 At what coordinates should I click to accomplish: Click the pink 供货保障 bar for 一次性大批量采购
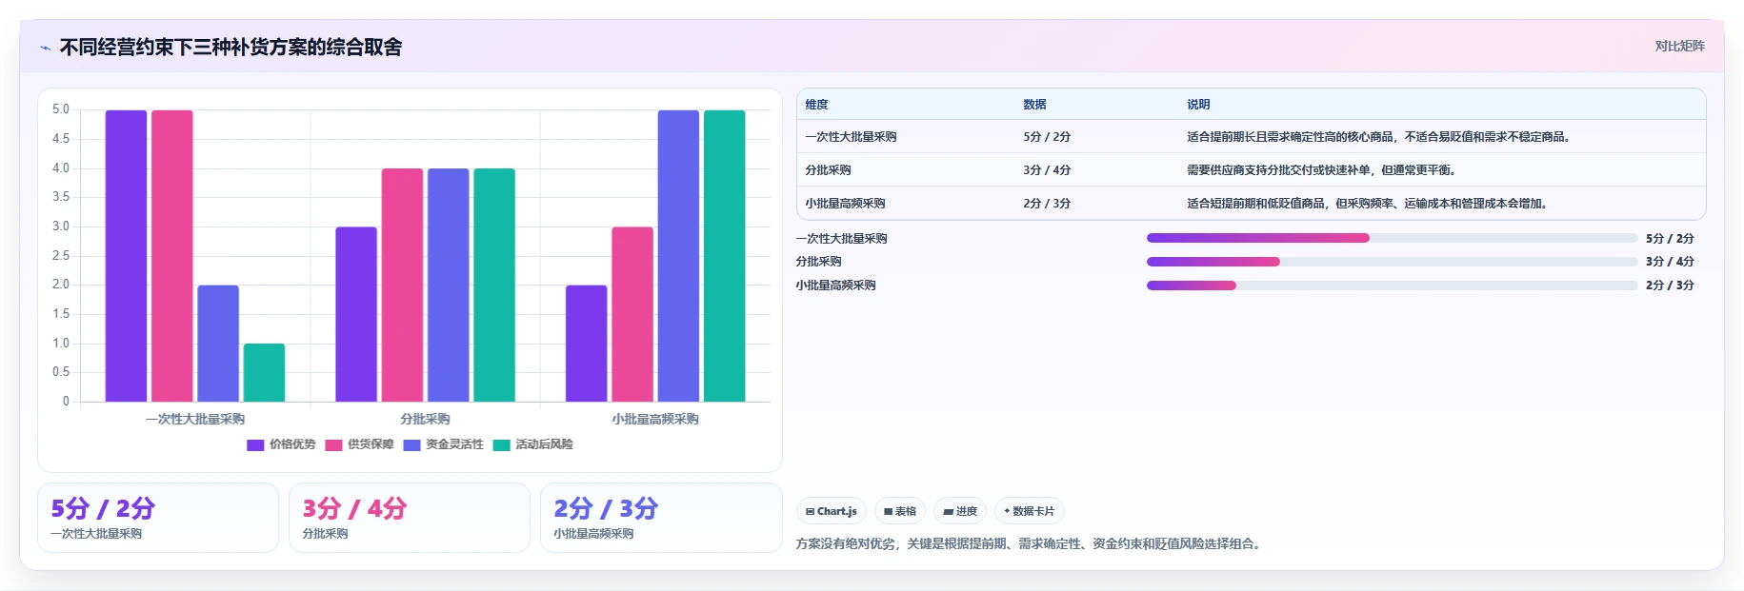point(171,256)
